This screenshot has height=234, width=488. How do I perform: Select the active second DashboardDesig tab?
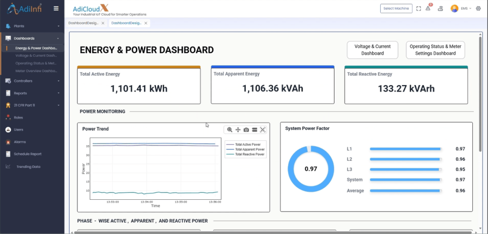pos(126,23)
